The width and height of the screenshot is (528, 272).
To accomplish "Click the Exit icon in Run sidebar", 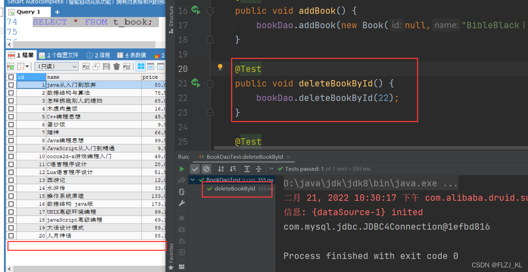I will [182, 252].
